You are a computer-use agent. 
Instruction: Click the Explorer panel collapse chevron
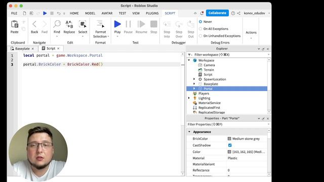[259, 49]
